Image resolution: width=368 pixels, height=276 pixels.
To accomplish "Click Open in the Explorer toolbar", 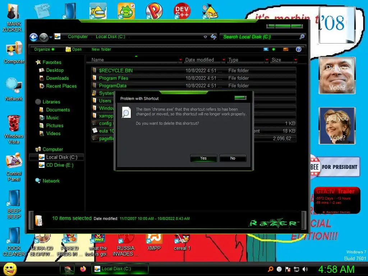I will [x=73, y=49].
